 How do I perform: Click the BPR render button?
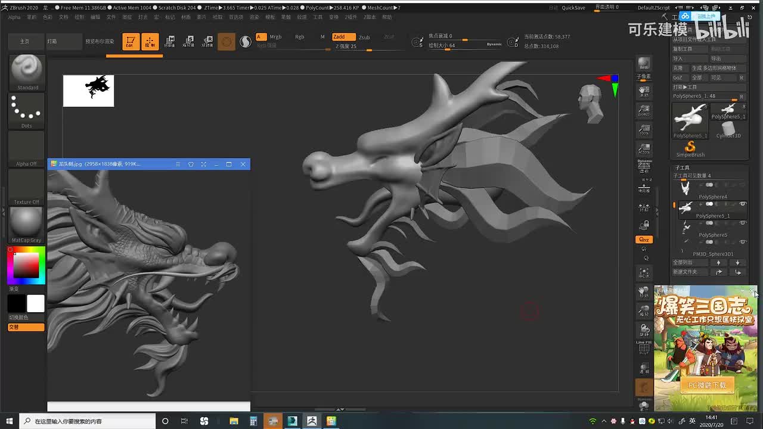[x=644, y=64]
